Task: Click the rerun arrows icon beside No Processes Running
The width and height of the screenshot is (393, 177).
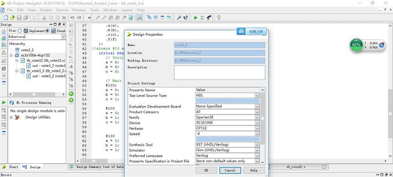Action: [x=12, y=103]
